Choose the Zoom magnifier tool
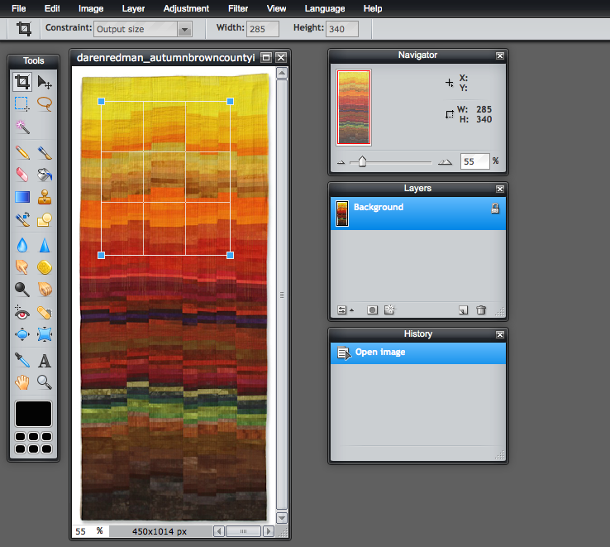Image resolution: width=610 pixels, height=547 pixels. (x=45, y=382)
